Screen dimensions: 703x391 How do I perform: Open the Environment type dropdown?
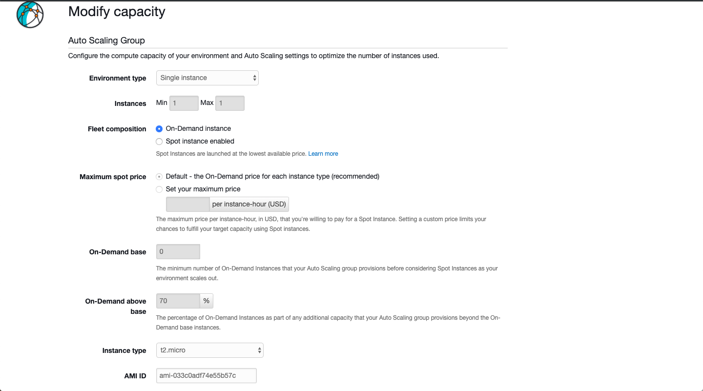pyautogui.click(x=207, y=78)
